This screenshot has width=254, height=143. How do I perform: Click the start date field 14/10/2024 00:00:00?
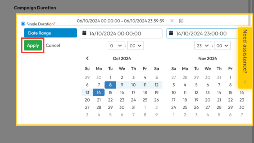[121, 33]
